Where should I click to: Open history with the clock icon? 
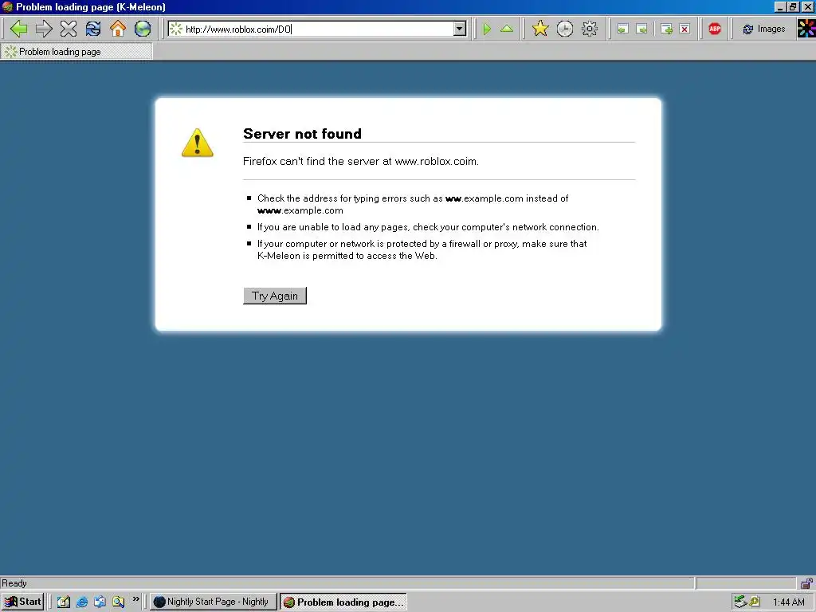[565, 29]
